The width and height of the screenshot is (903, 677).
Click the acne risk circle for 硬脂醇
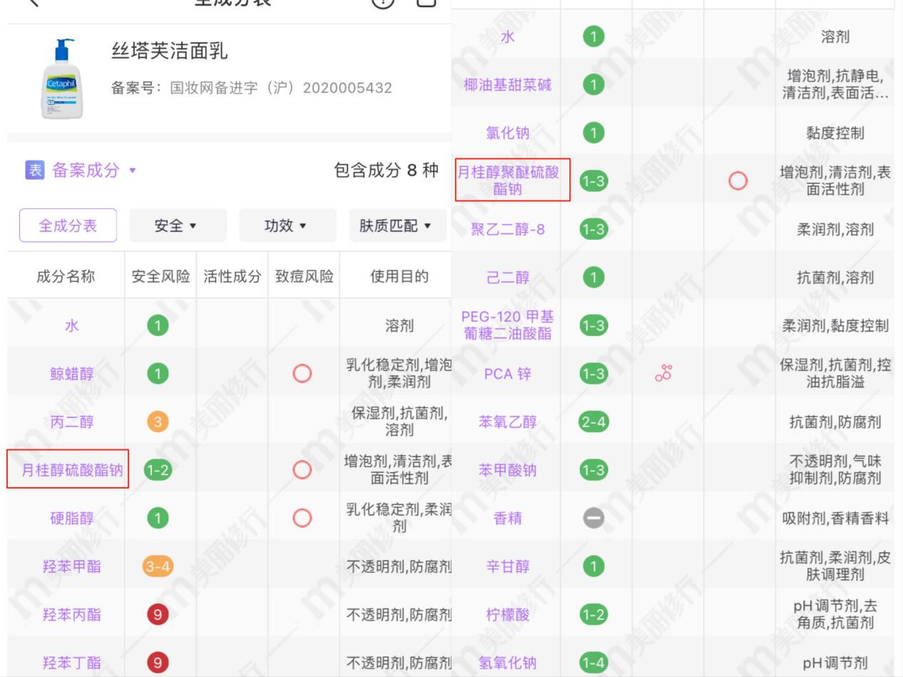point(302,519)
